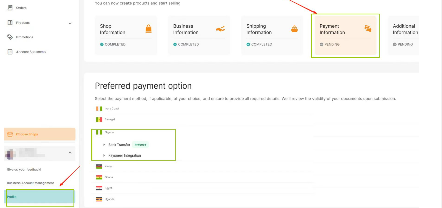This screenshot has width=442, height=208.
Task: Open the Shop Information card
Action: pos(126,35)
